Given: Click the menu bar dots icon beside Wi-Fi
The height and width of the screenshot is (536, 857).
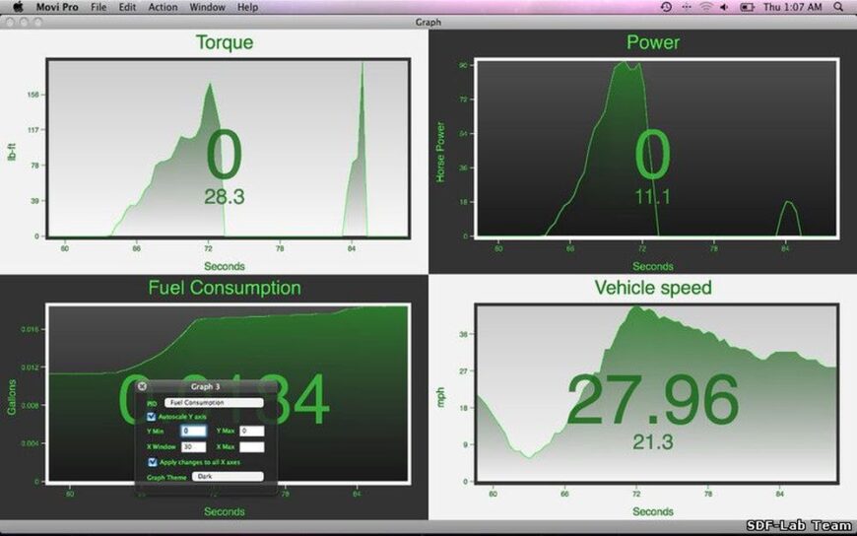Looking at the screenshot, I should click(x=686, y=7).
